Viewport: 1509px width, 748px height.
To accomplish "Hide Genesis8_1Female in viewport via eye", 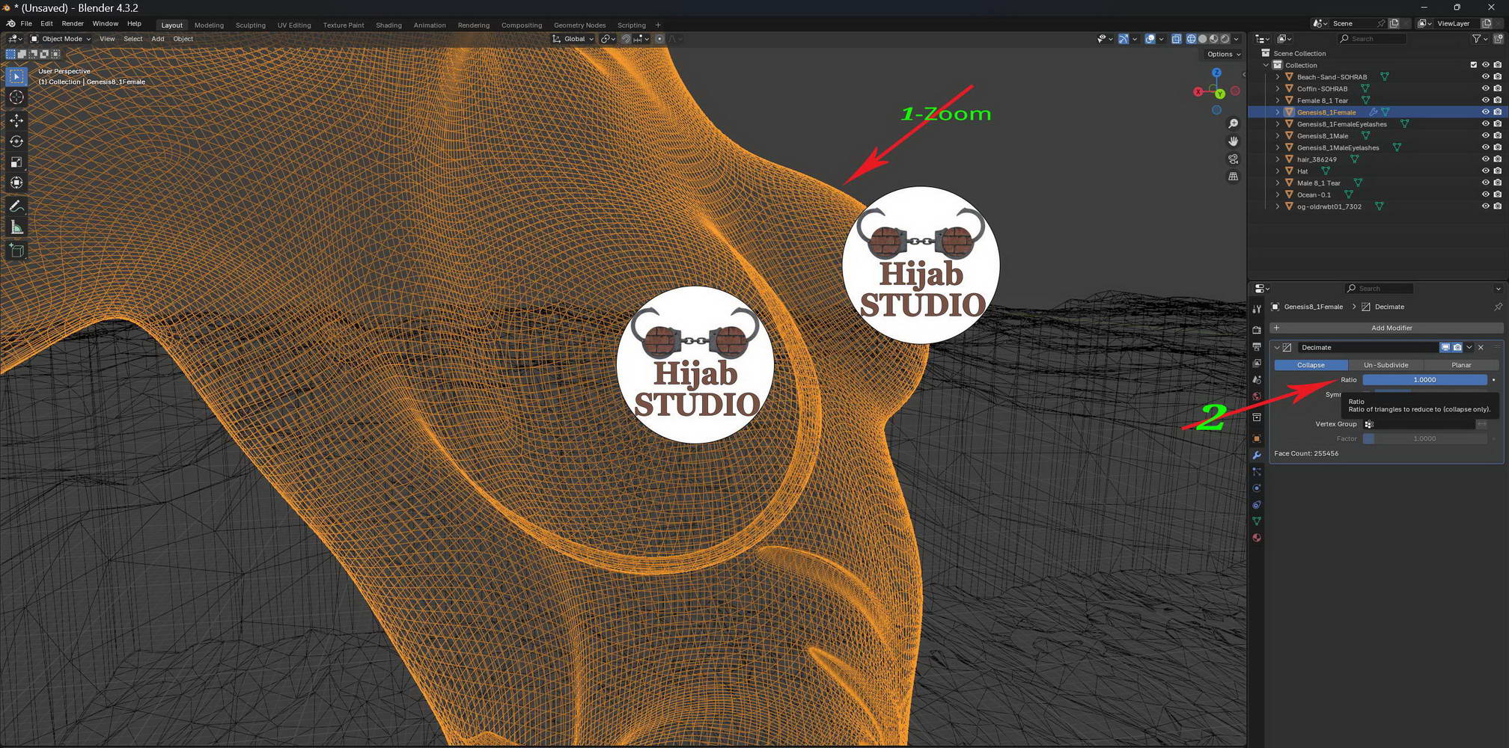I will tap(1486, 112).
